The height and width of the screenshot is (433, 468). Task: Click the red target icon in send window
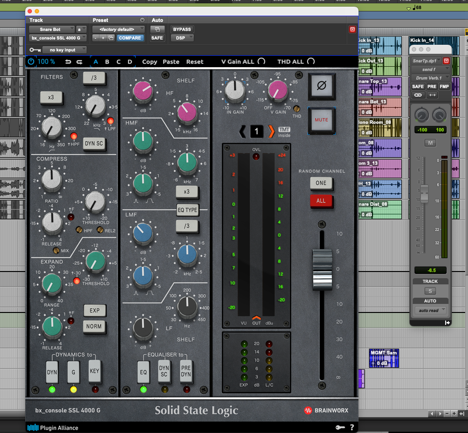click(446, 60)
